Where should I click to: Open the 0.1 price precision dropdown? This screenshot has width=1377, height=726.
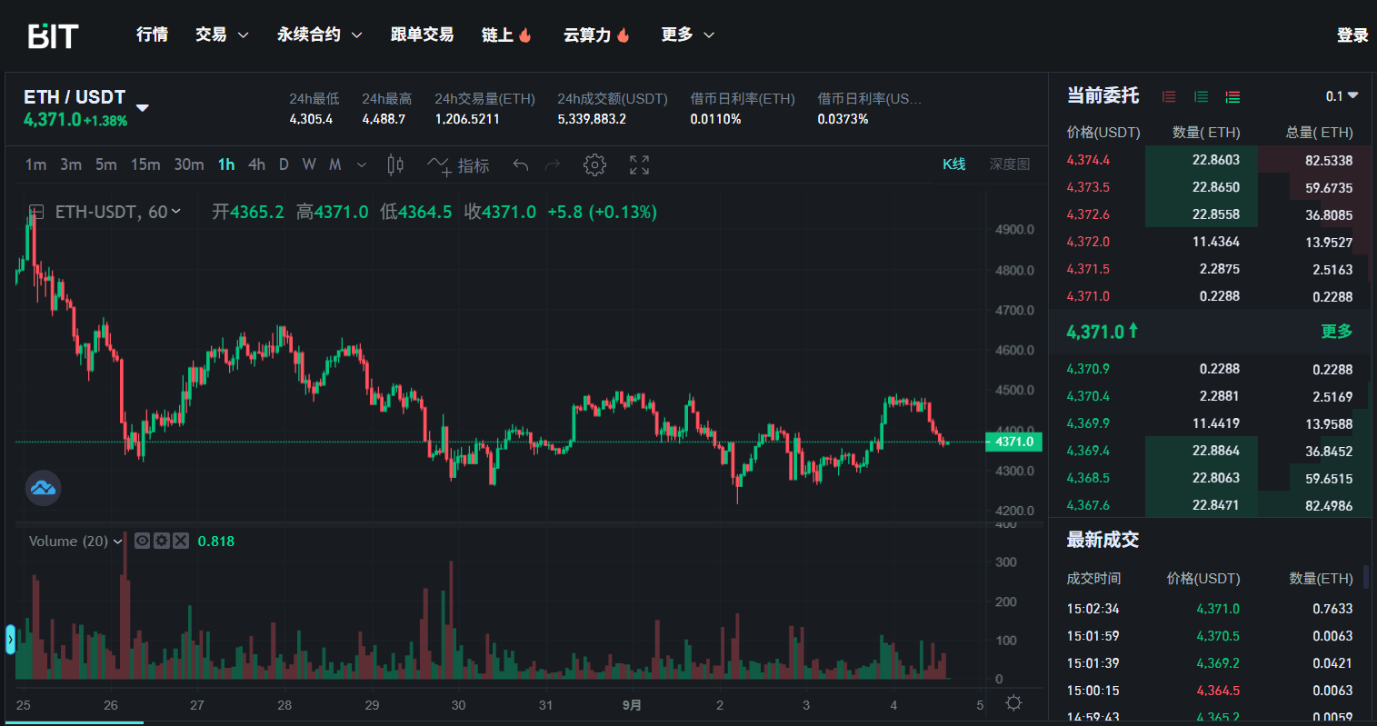pos(1342,96)
